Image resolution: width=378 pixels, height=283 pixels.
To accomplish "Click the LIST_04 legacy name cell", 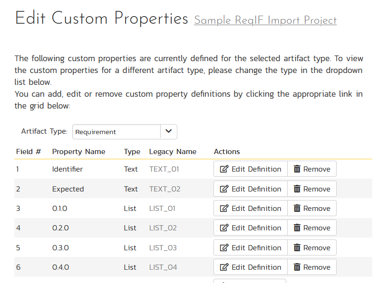I will [163, 267].
